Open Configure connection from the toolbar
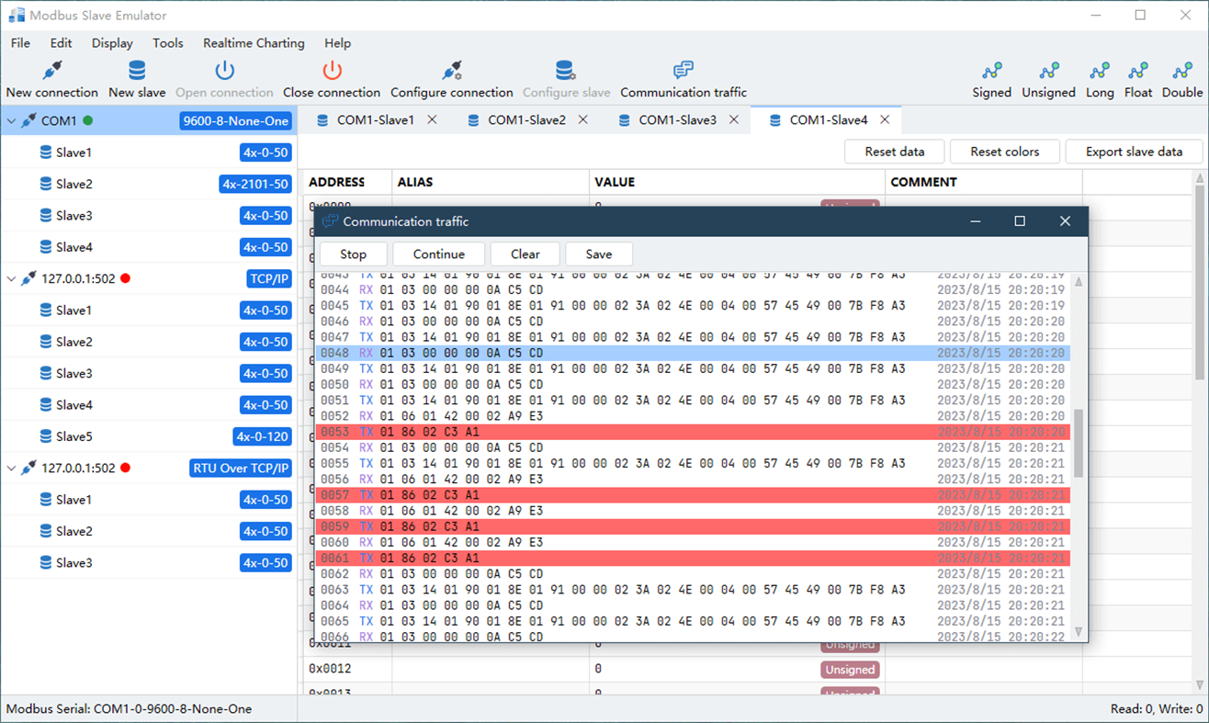1209x723 pixels. click(x=451, y=71)
